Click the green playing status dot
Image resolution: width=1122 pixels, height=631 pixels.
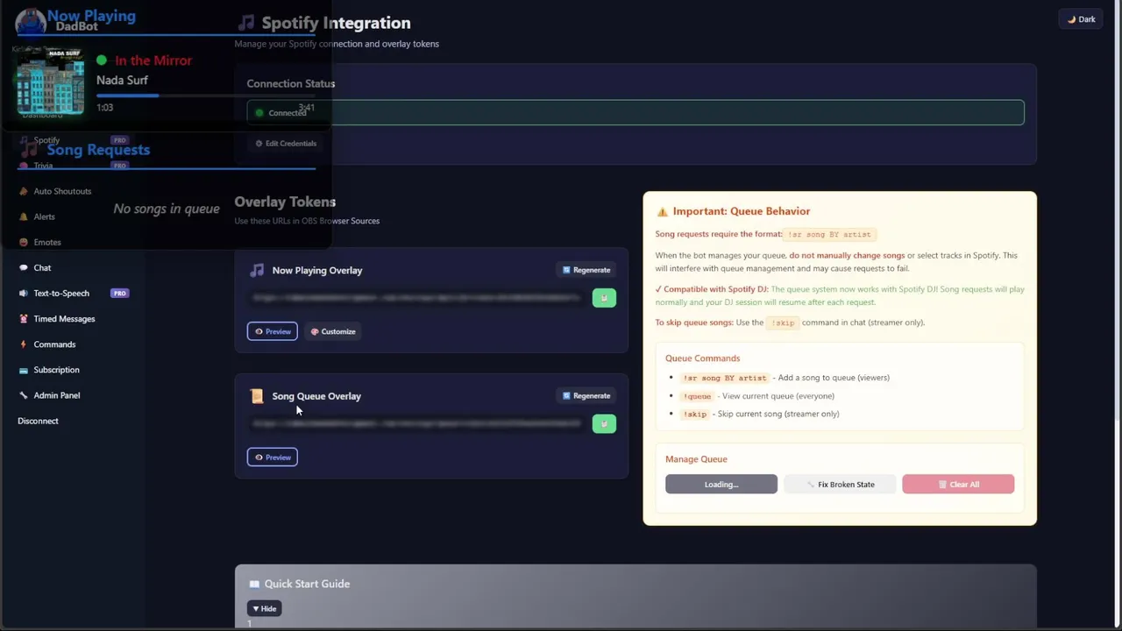coord(102,60)
